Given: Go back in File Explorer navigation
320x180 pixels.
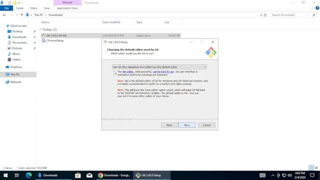Looking at the screenshot, I should [x=4, y=15].
